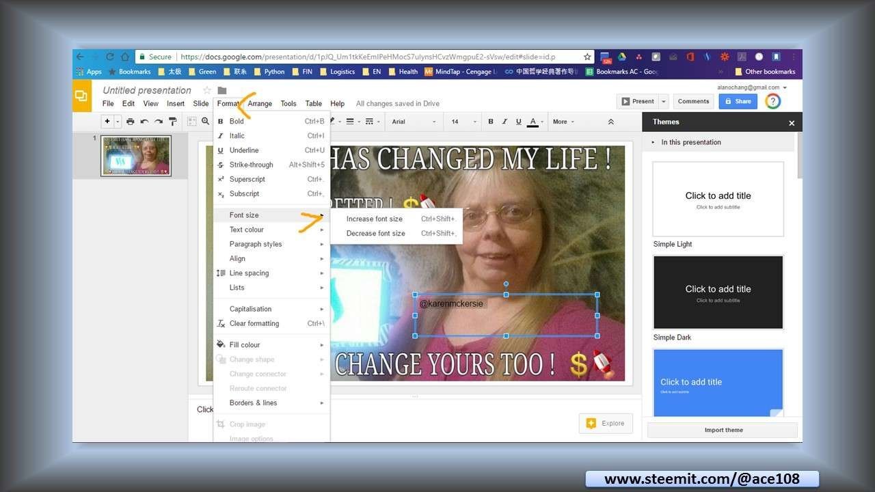Open the new slide layout dropdown arrow
Viewport: 875px width, 492px height.
point(118,122)
